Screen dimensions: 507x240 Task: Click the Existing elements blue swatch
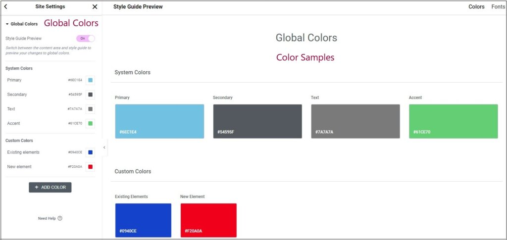click(90, 152)
